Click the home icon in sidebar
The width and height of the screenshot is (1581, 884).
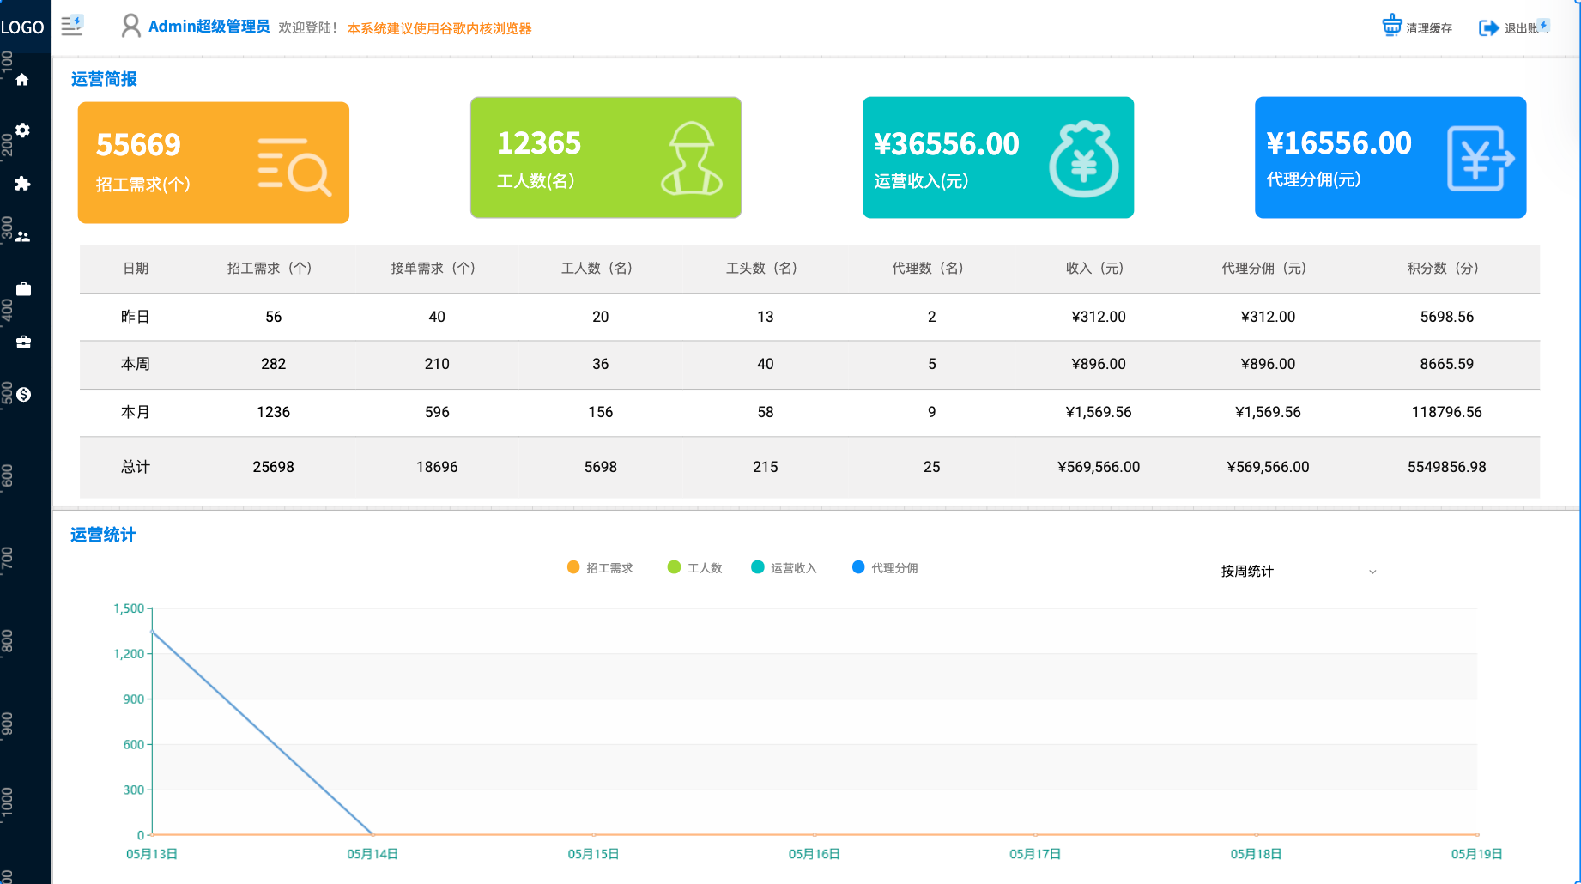pyautogui.click(x=22, y=79)
